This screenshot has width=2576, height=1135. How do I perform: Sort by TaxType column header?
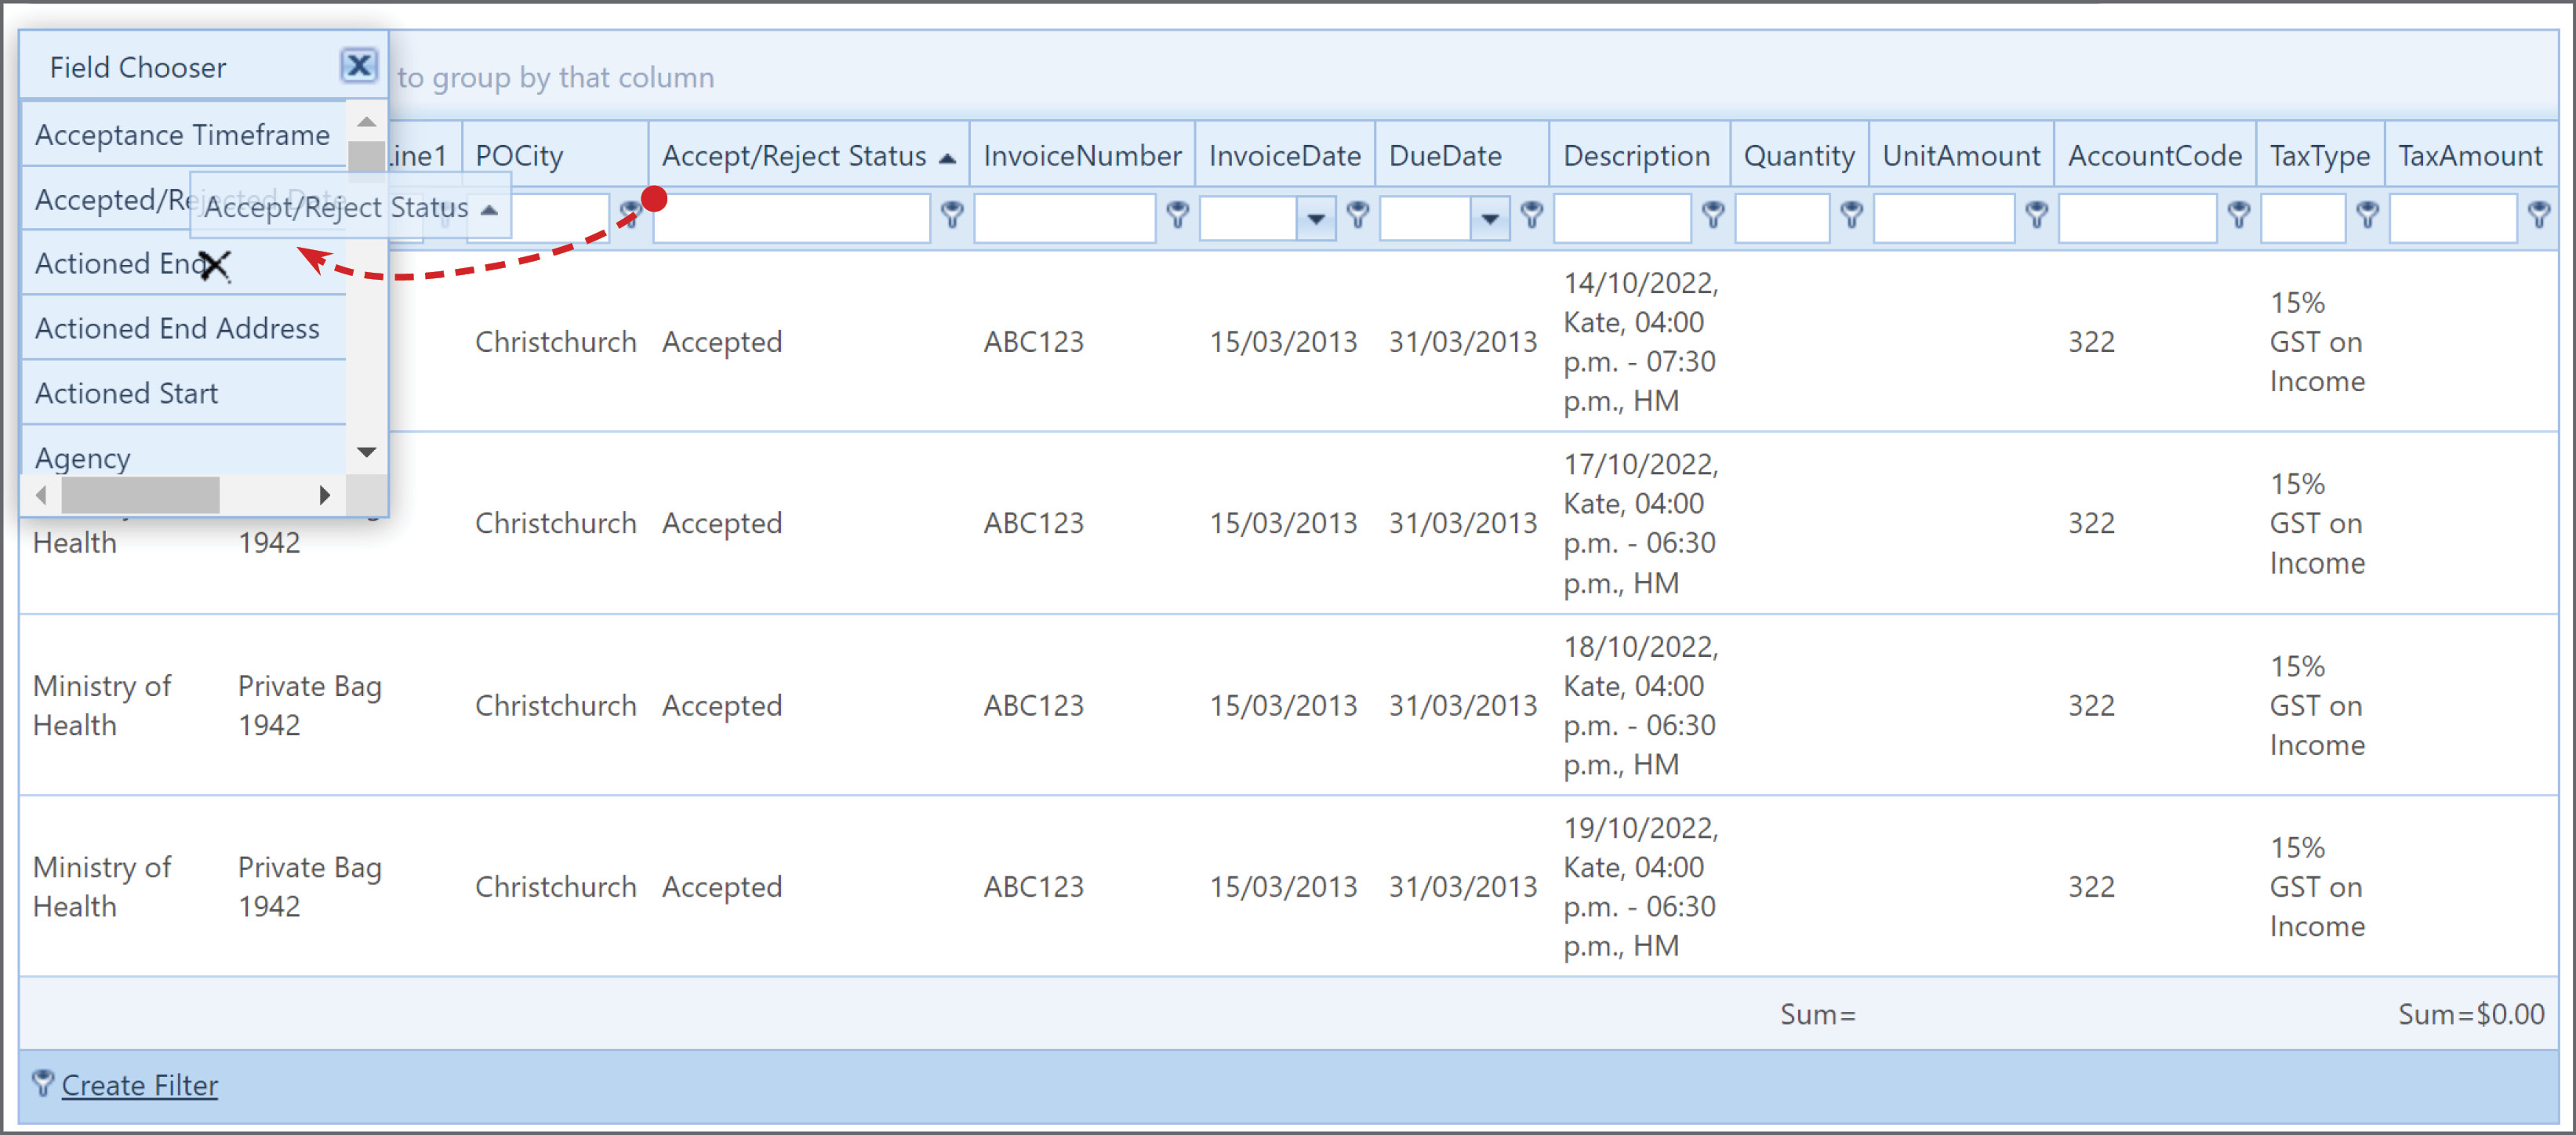[2320, 155]
